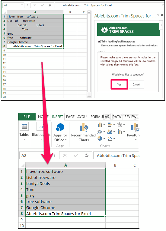Select 'Ablebits.com Trim Spaces for Excel' bottom cell

pos(65,214)
